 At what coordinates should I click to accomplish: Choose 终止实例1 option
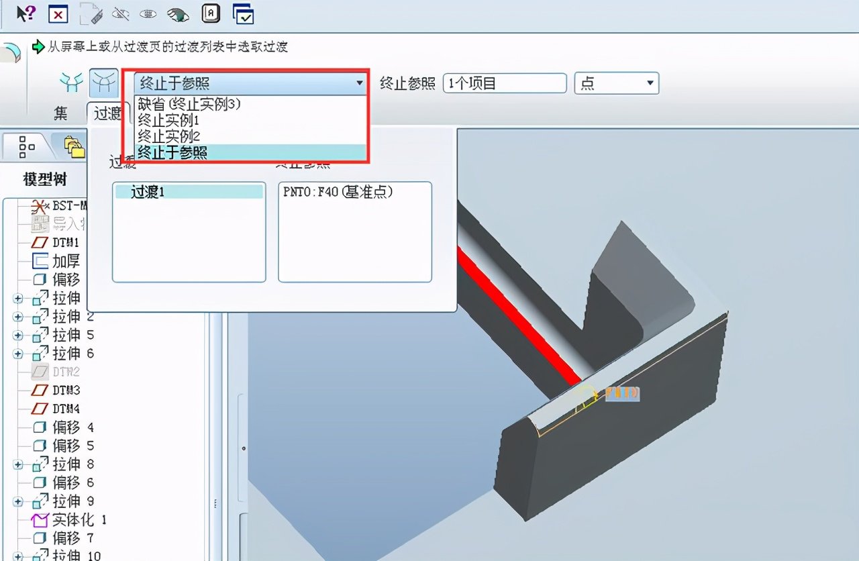168,121
